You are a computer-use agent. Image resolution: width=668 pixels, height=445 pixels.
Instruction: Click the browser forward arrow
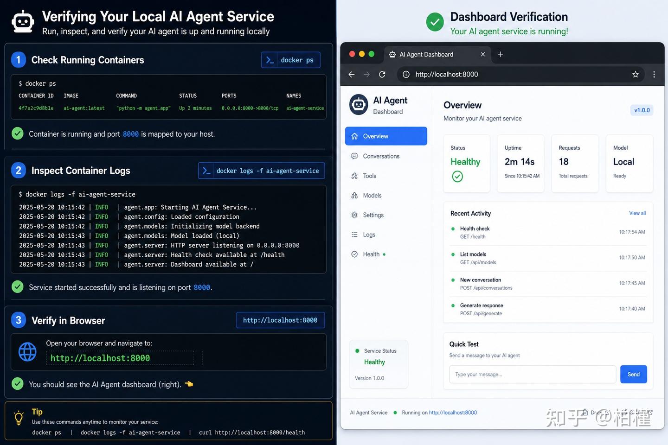pos(366,74)
